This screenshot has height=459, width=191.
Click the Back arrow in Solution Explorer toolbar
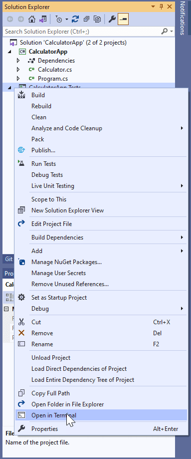[10, 20]
